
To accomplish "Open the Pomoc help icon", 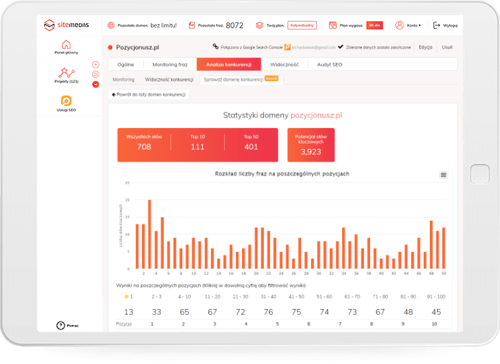I will click(66, 324).
